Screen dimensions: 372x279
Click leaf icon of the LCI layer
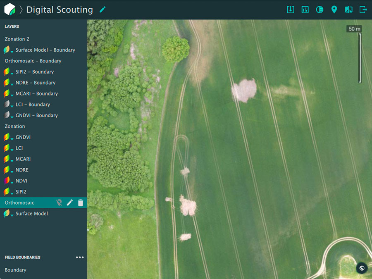tap(7, 148)
